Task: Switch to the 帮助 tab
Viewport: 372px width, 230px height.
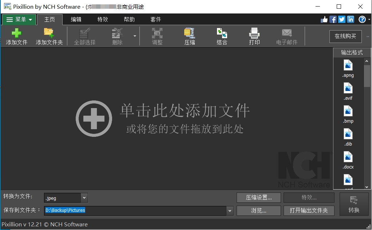Action: pos(129,19)
